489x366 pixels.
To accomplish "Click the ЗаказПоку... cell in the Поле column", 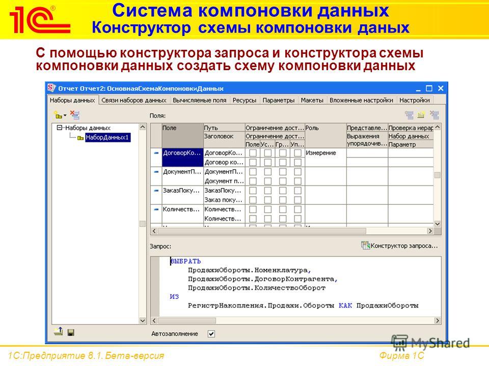I will 183,195.
